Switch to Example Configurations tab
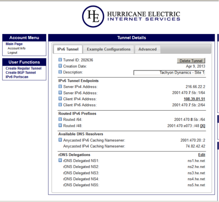This screenshot has height=202, width=219. (108, 49)
